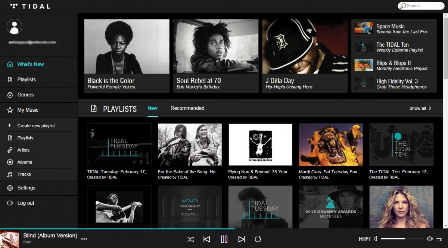Open the play queue icon
Viewport: 448px width, 248px height.
pyautogui.click(x=439, y=239)
